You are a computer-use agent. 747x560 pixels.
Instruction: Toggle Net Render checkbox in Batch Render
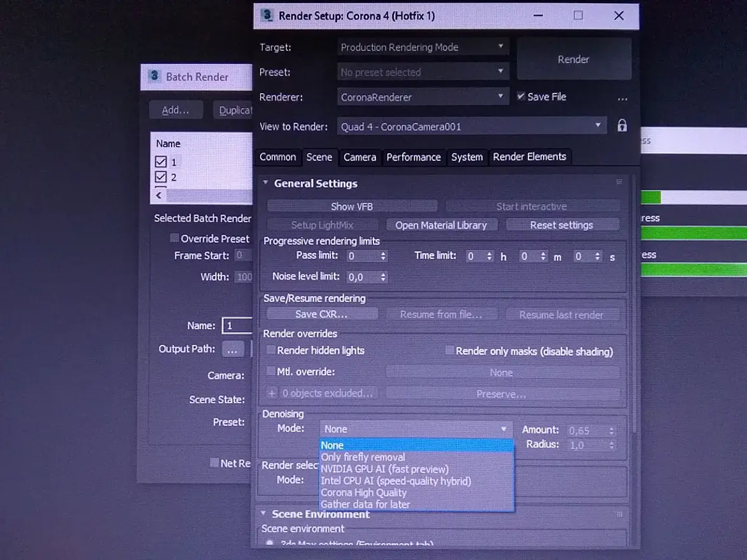tap(215, 463)
